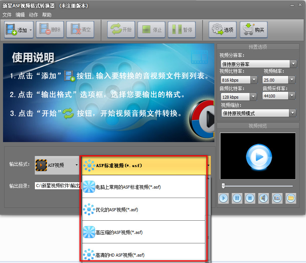Click the 输出目录 path input field
This screenshot has width=306, height=263.
click(x=58, y=186)
